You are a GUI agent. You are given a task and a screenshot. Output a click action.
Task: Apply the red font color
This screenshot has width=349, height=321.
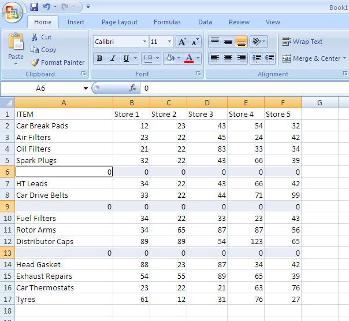coord(189,58)
